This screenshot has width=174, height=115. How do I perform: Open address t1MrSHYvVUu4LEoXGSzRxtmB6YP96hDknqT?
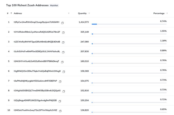[36, 61]
